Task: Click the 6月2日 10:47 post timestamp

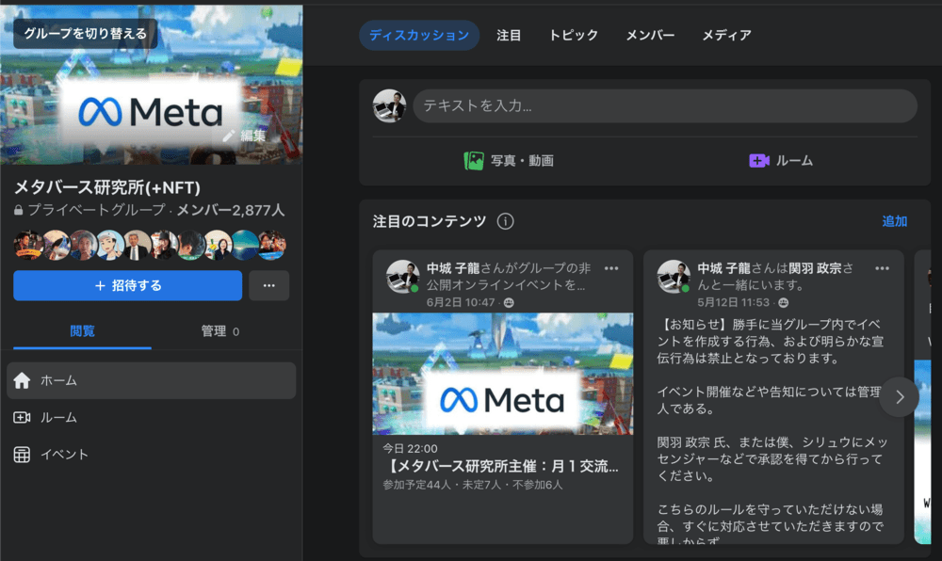Action: [x=461, y=302]
